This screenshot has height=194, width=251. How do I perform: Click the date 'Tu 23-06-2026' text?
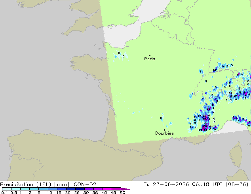[x=166, y=184]
